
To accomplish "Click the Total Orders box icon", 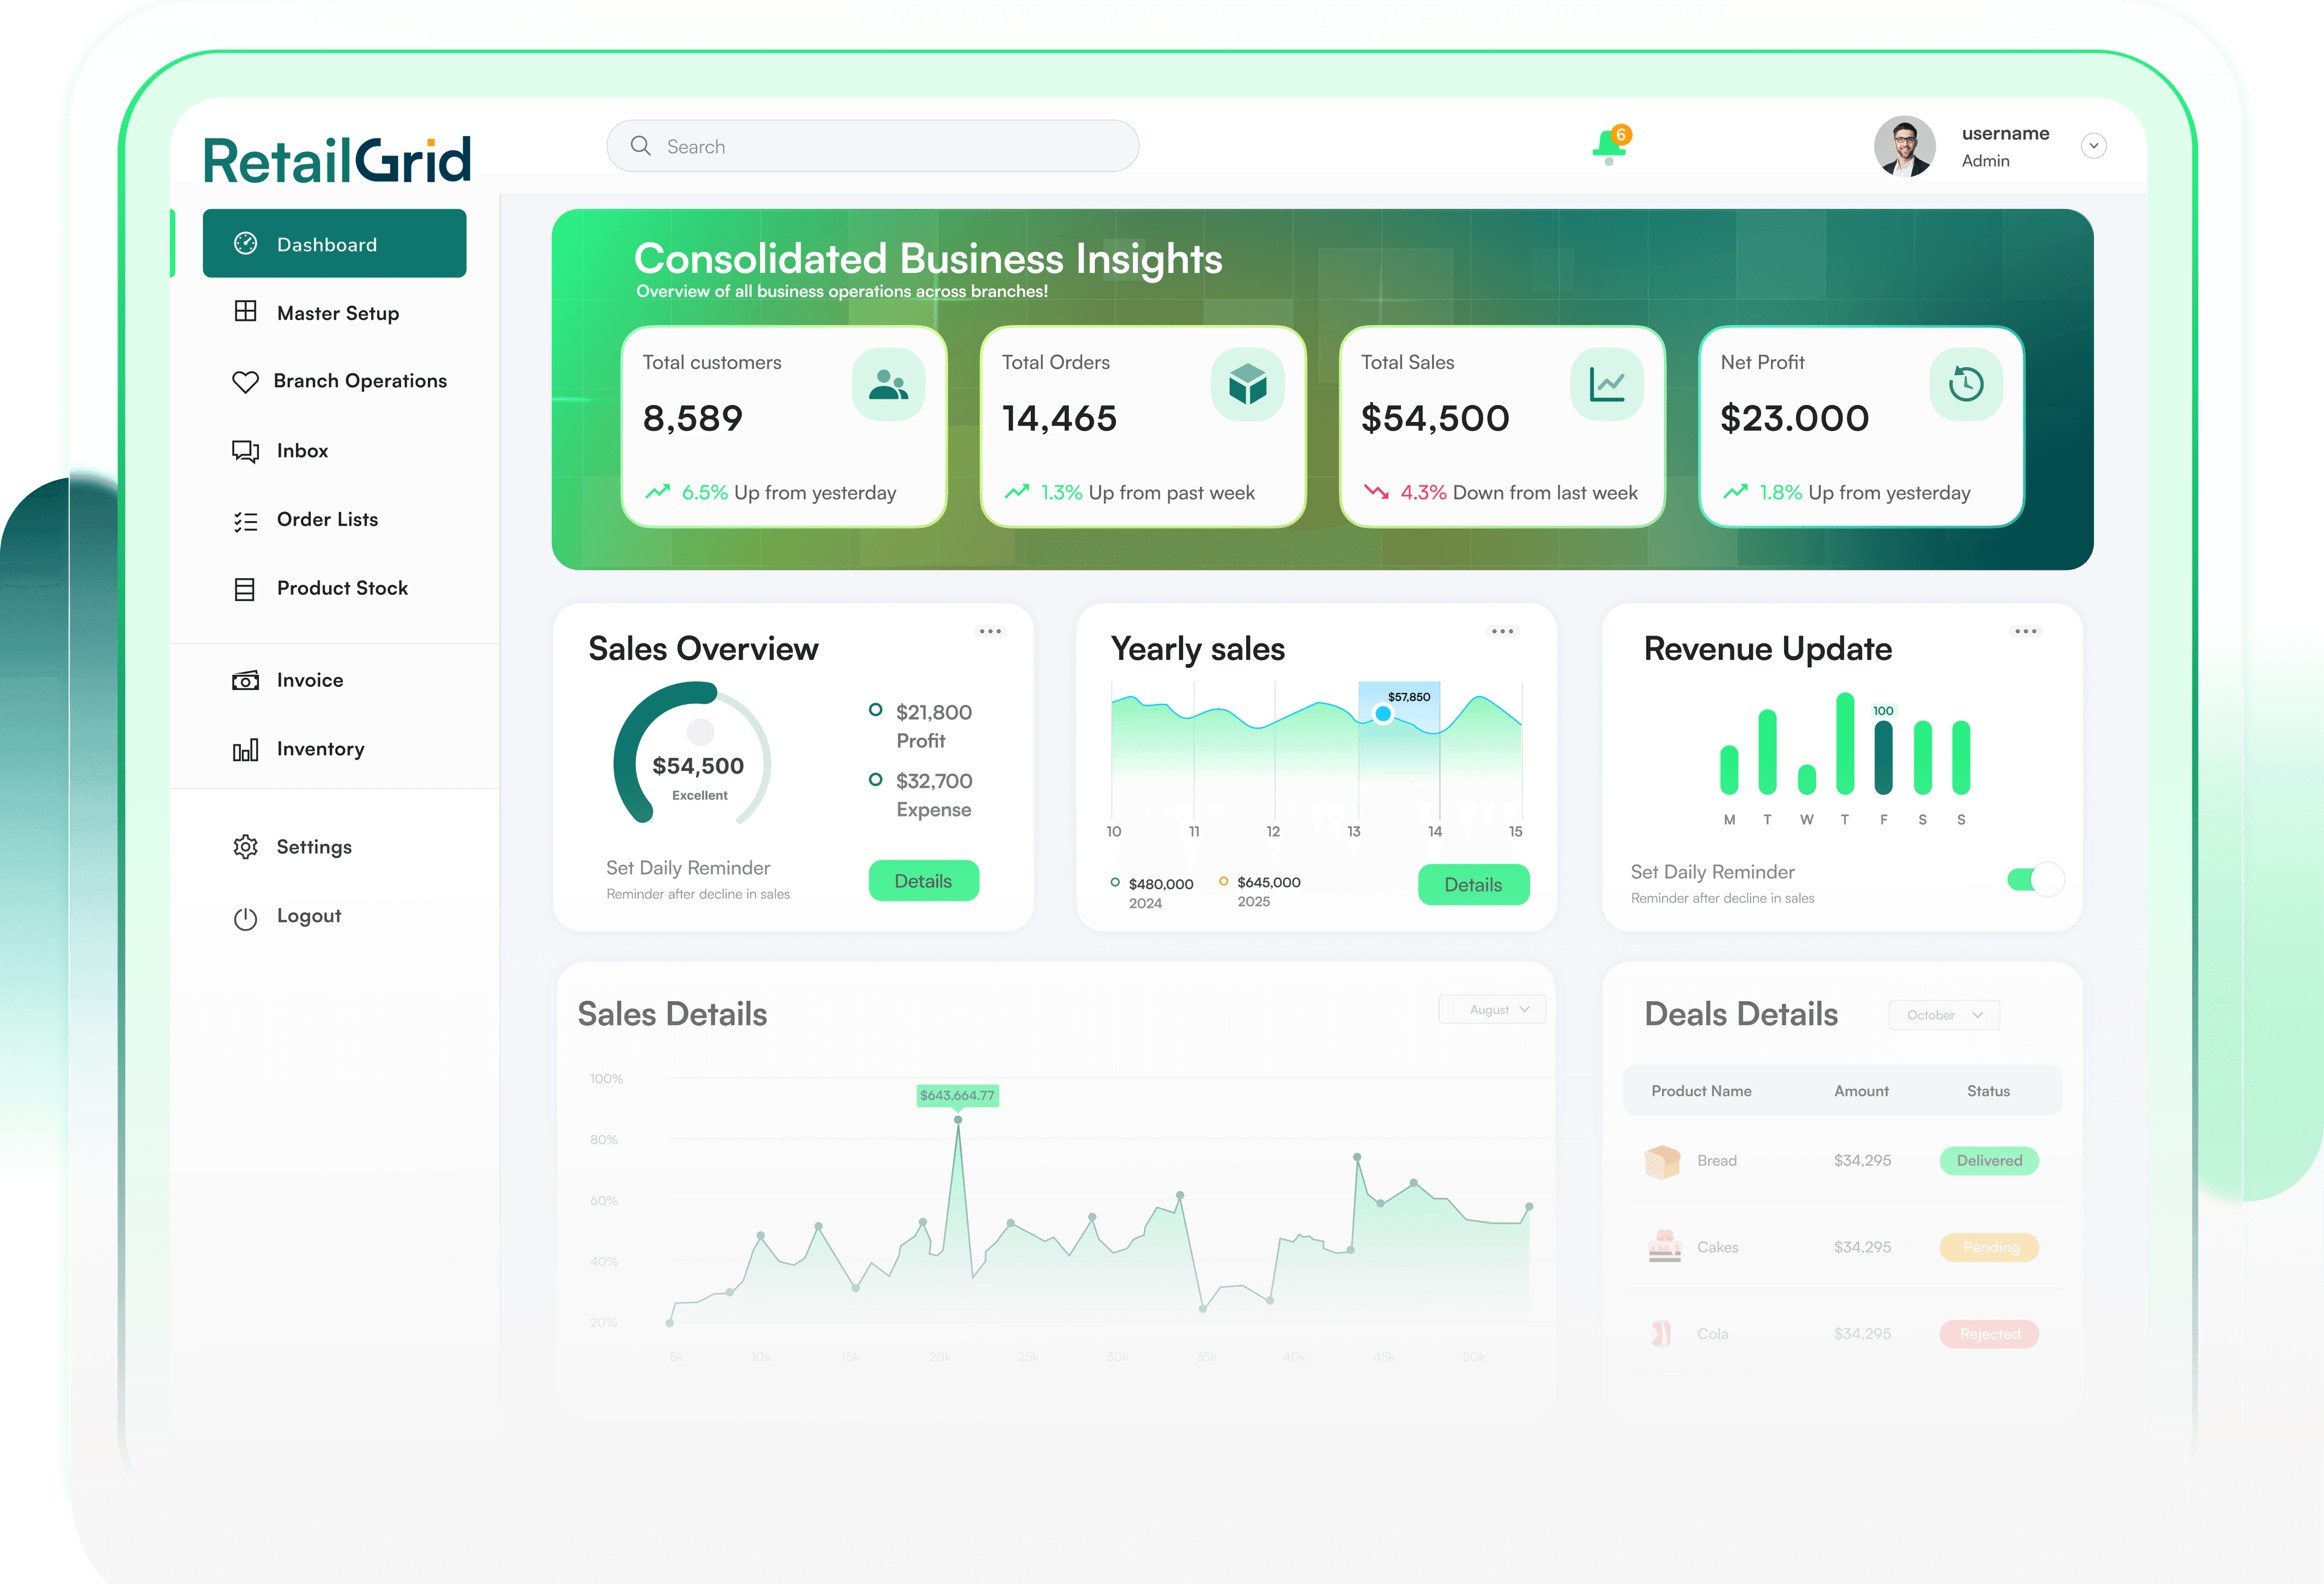I will pos(1247,384).
